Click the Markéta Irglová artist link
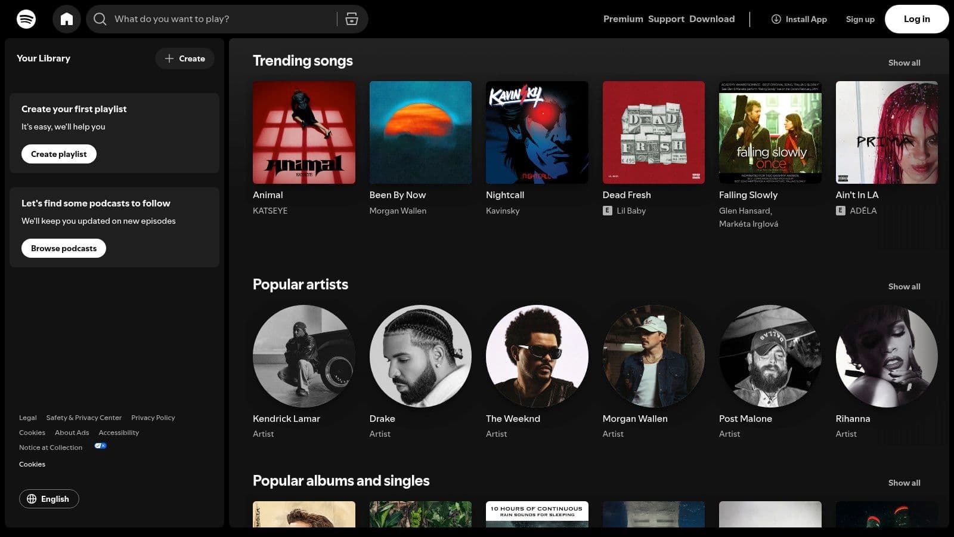Screen dimensions: 954x537 [x=748, y=224]
